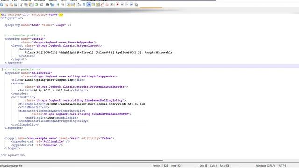Image resolution: width=299 pixels, height=168 pixels.
Task: Stop macro recording toolbar icon
Action: pyautogui.click(x=122, y=4)
